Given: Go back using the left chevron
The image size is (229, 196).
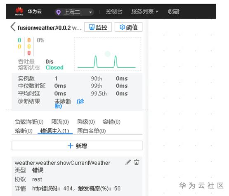Looking at the screenshot, I should tap(13, 27).
